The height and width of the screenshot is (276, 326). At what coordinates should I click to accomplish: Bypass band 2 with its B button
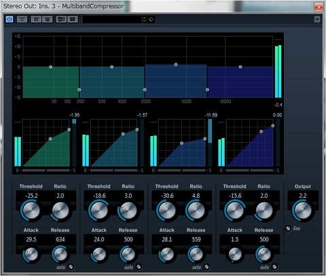point(86,171)
